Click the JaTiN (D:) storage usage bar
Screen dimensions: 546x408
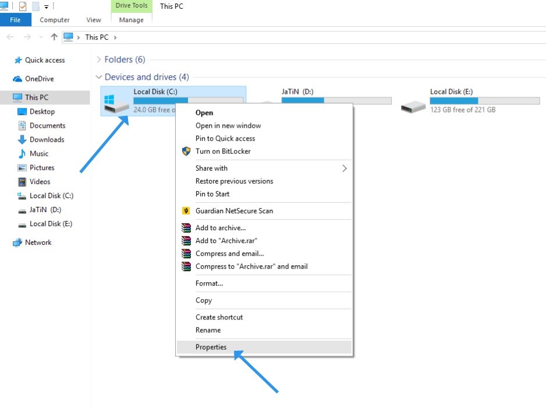coord(336,100)
